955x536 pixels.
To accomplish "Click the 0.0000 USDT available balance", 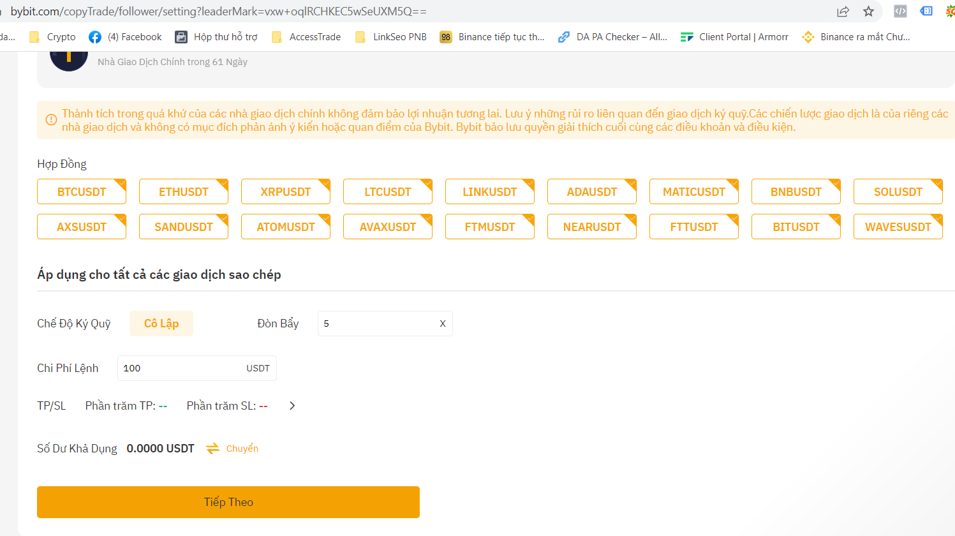I will (161, 449).
